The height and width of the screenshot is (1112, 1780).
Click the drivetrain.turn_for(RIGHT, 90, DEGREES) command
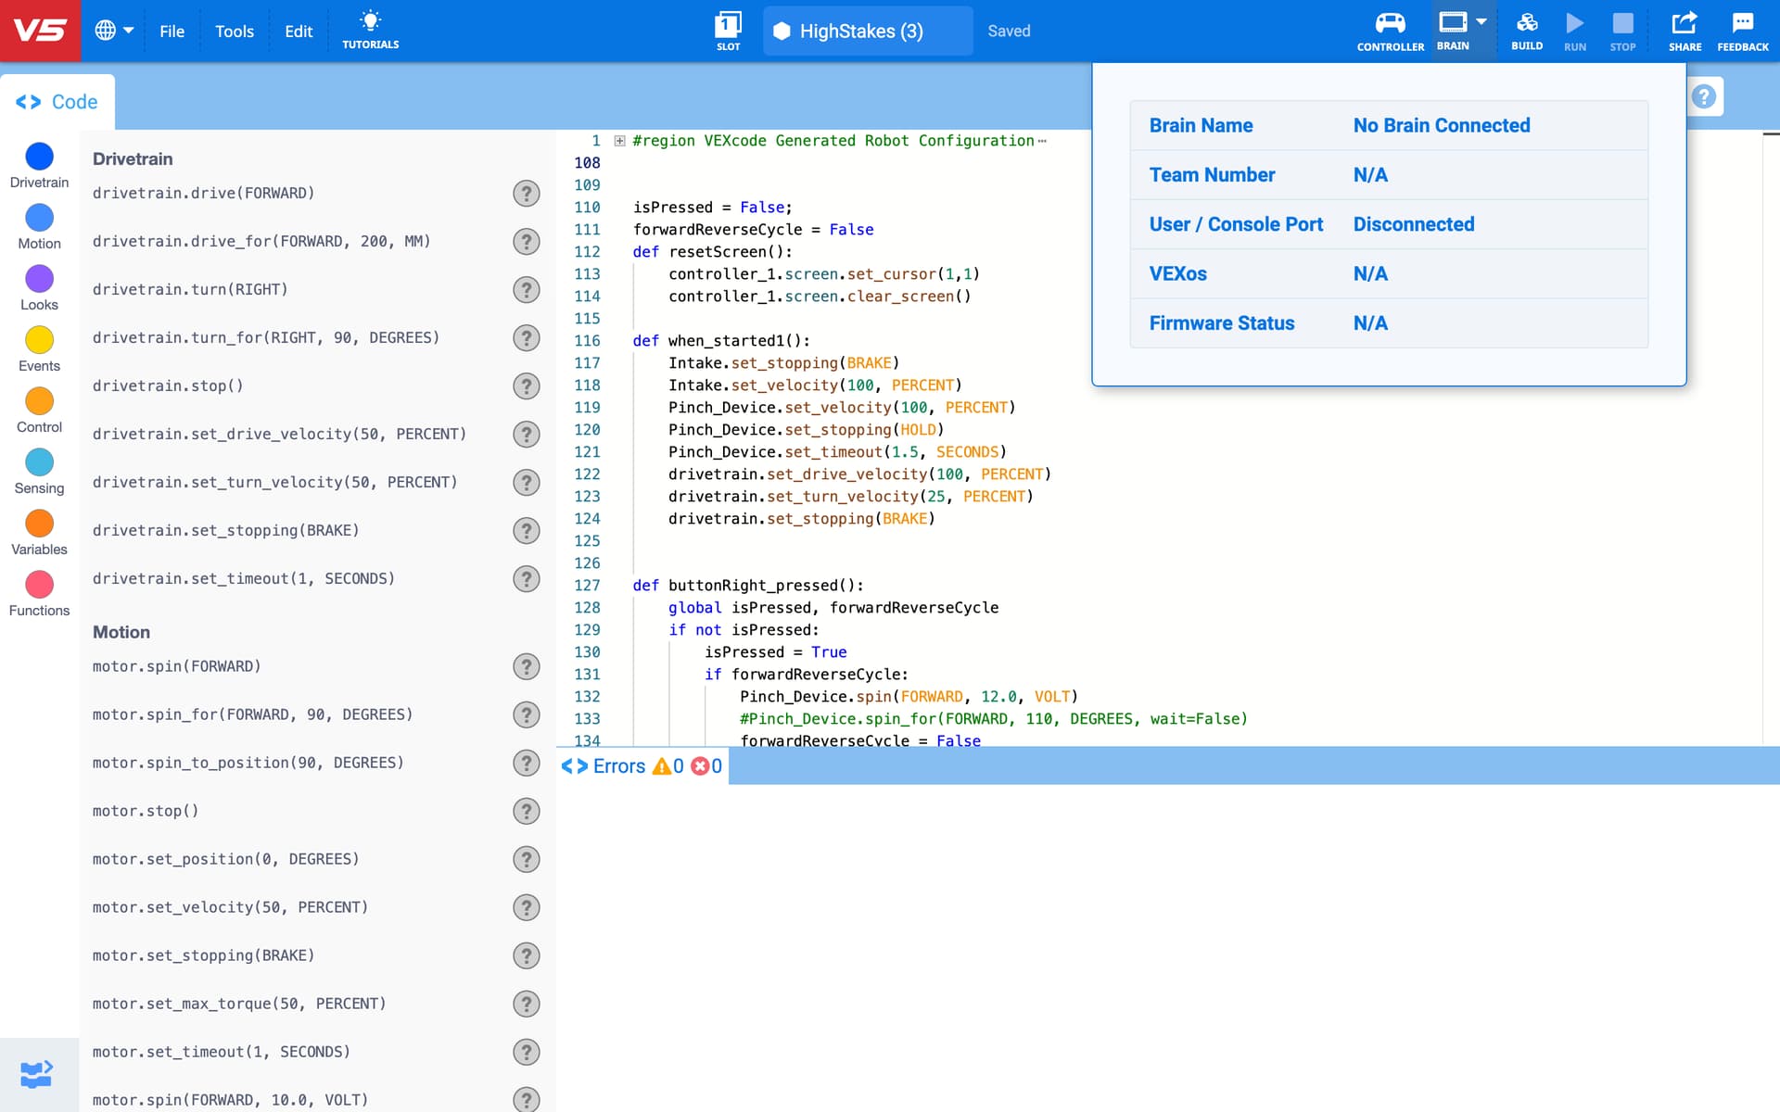click(x=266, y=338)
